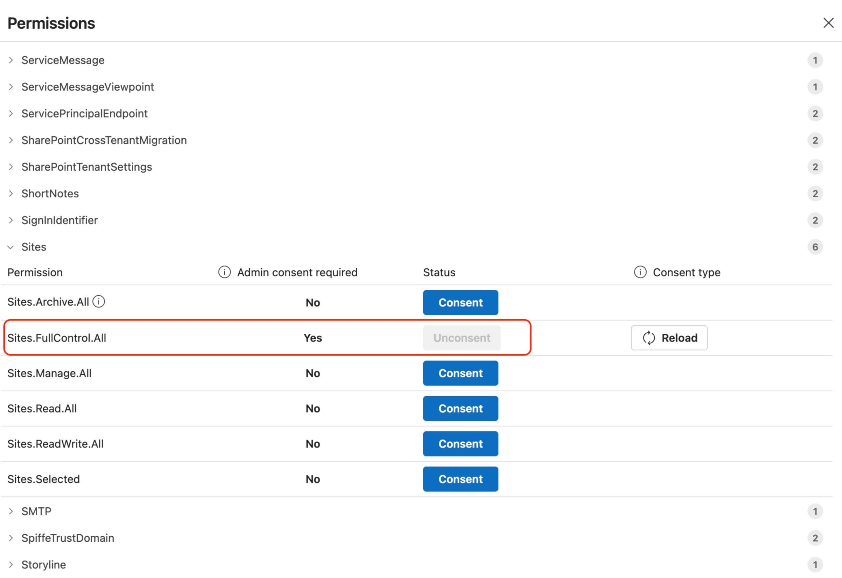Select the Sites.Manage.All permission name
Viewport: 842px width, 578px height.
(49, 373)
